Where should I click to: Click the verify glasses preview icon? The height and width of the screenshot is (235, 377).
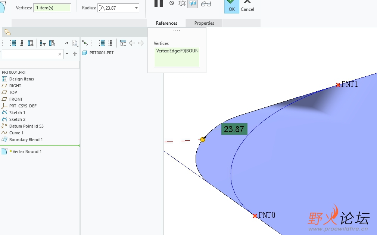point(206,4)
